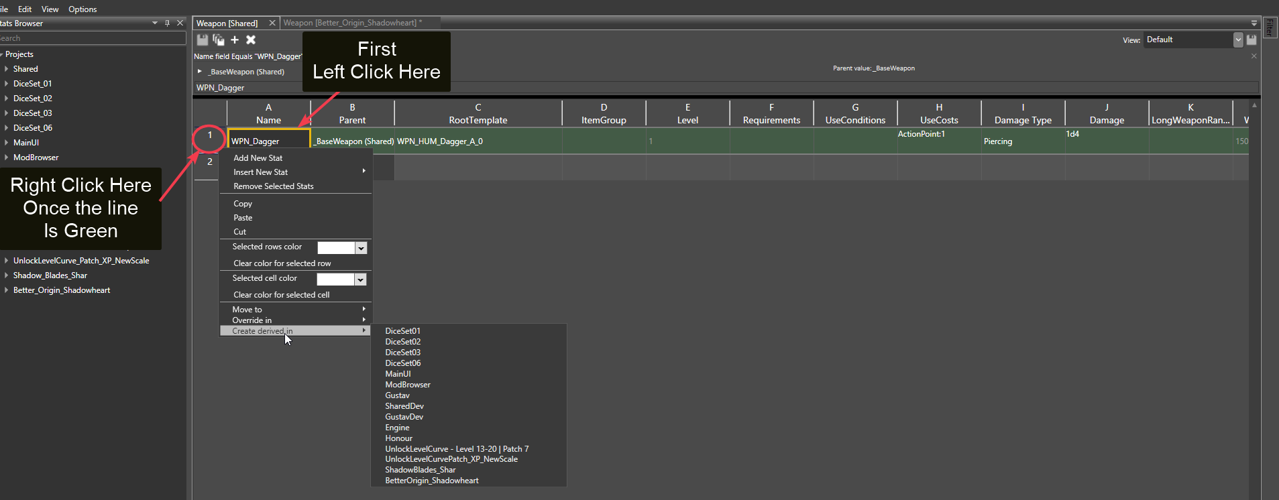This screenshot has height=500, width=1279.
Task: Click save view icon beside Default dropdown
Action: point(1252,40)
